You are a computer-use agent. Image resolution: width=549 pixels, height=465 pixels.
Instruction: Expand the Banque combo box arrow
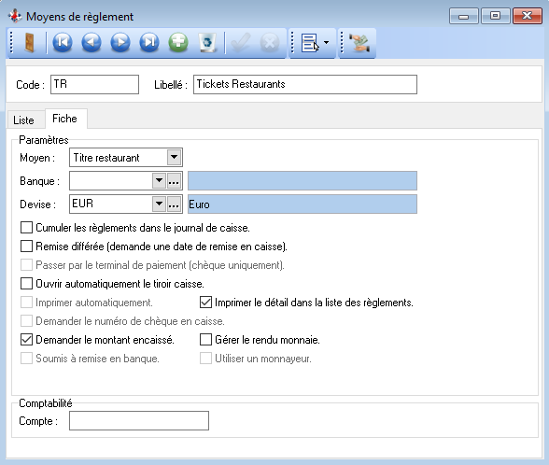coord(159,181)
